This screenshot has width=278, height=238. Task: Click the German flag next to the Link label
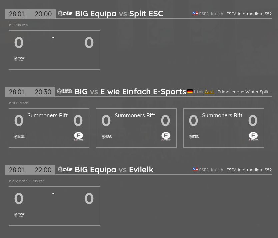[190, 91]
